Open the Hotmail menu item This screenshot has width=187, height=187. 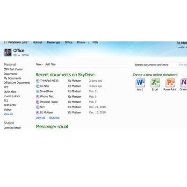point(37,43)
